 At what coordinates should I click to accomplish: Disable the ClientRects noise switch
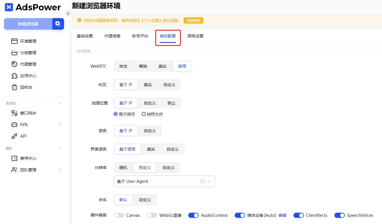(x=299, y=215)
